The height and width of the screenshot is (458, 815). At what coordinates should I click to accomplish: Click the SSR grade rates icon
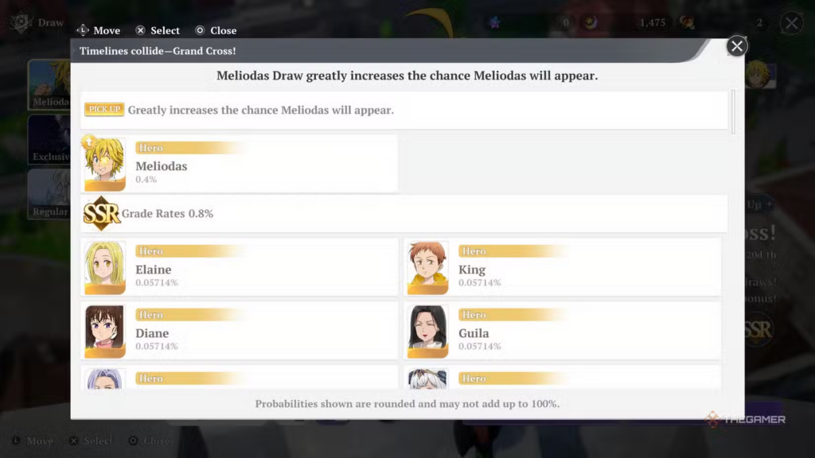pos(102,213)
